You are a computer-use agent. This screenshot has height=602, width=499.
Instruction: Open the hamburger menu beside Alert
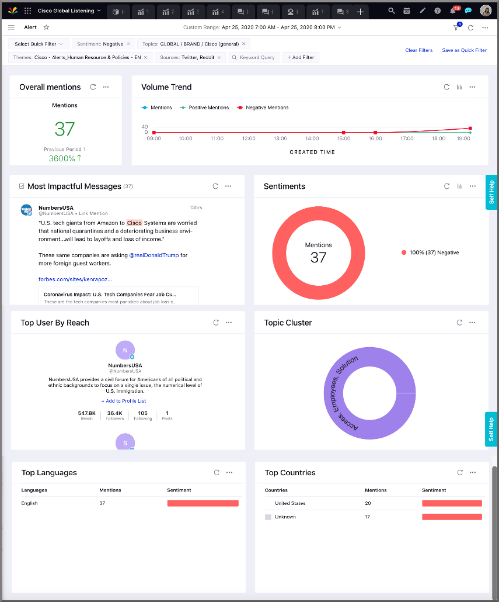[12, 27]
